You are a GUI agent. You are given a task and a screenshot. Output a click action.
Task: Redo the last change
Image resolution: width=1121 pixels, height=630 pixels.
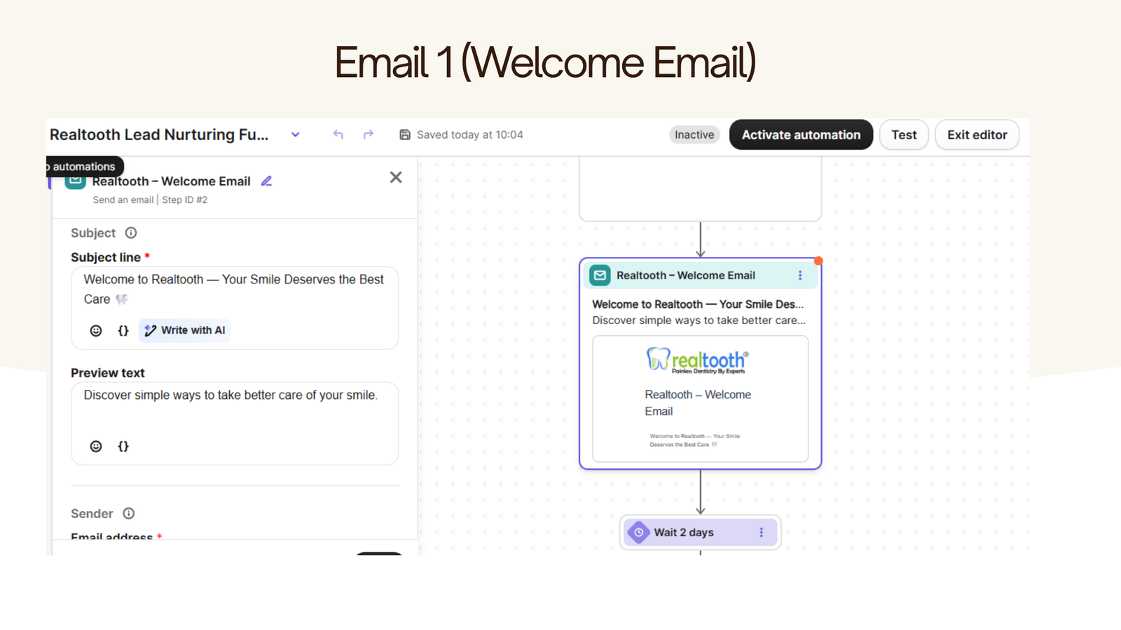pyautogui.click(x=369, y=134)
